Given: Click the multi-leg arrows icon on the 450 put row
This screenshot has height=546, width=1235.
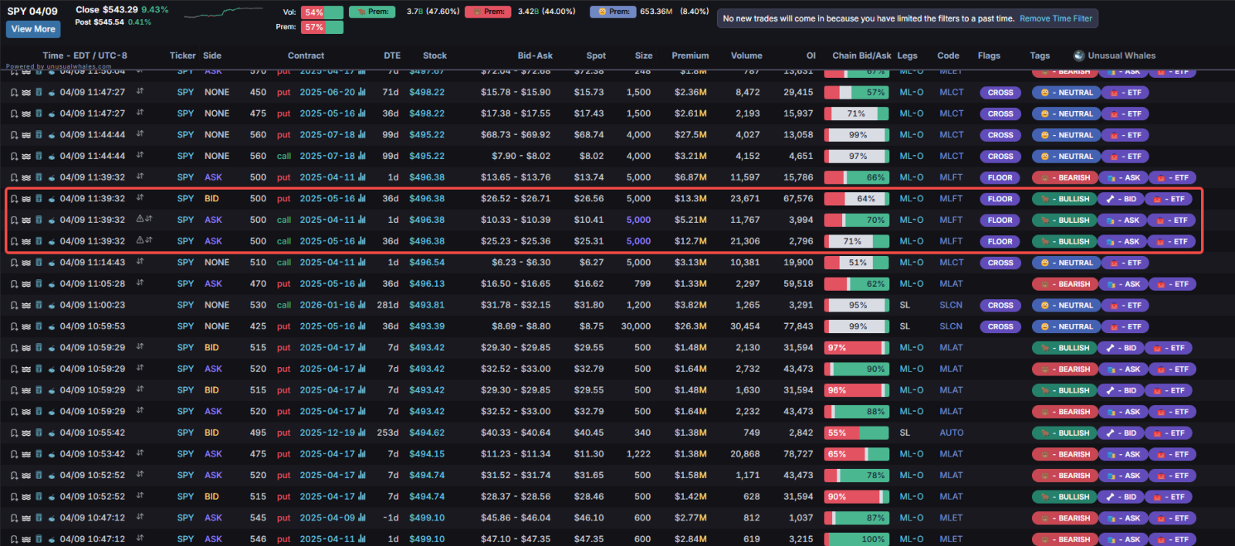Looking at the screenshot, I should [140, 92].
